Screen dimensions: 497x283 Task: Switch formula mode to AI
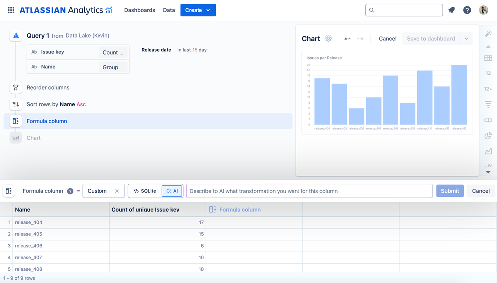tap(172, 191)
